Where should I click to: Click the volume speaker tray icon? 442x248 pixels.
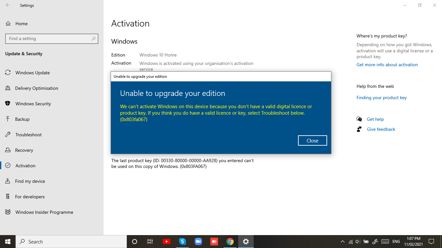tap(358, 242)
